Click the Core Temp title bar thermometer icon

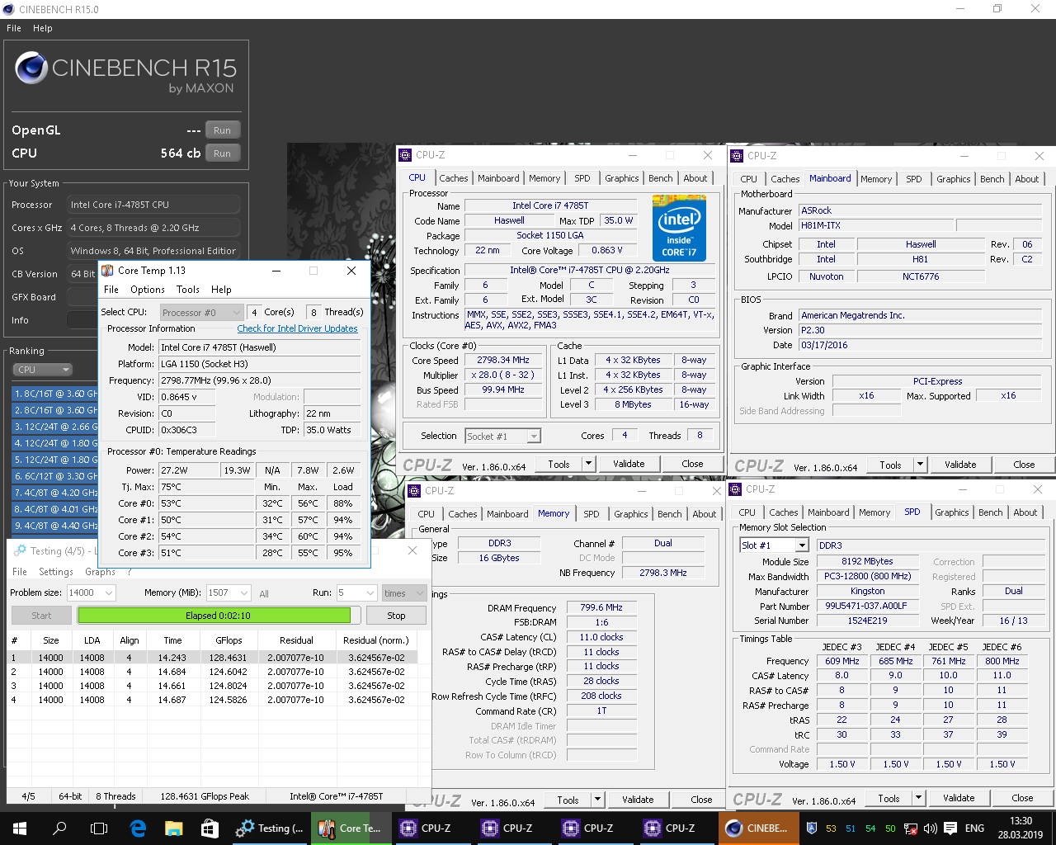click(x=107, y=271)
